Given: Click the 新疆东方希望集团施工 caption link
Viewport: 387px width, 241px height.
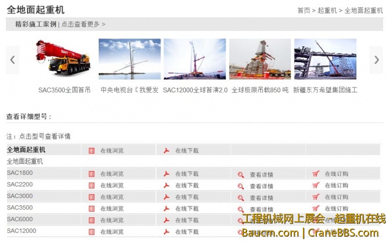Looking at the screenshot, I should [325, 90].
